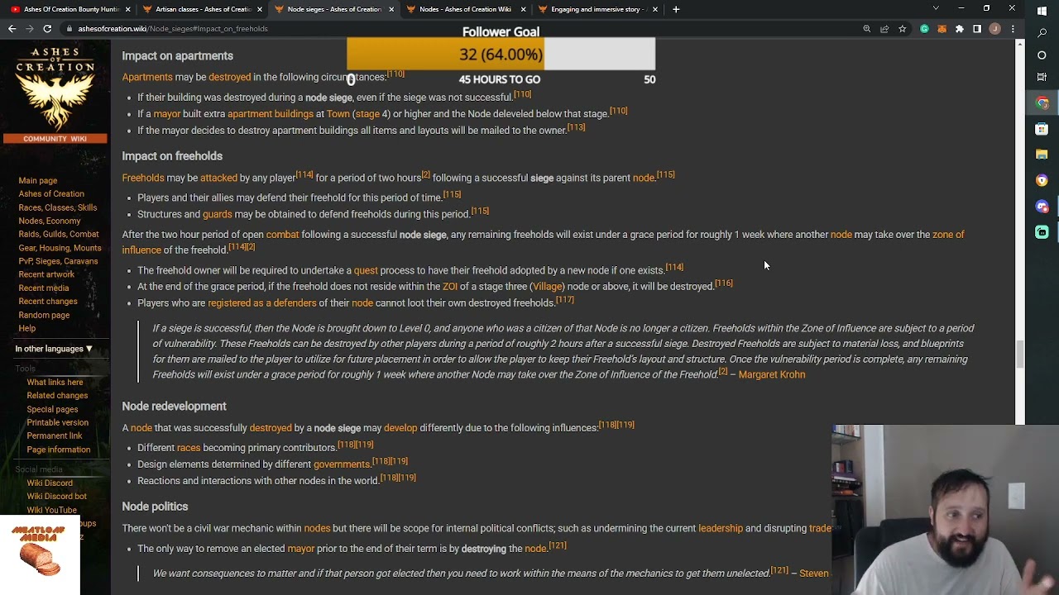Open Special pages tool link
The image size is (1059, 595).
click(52, 409)
